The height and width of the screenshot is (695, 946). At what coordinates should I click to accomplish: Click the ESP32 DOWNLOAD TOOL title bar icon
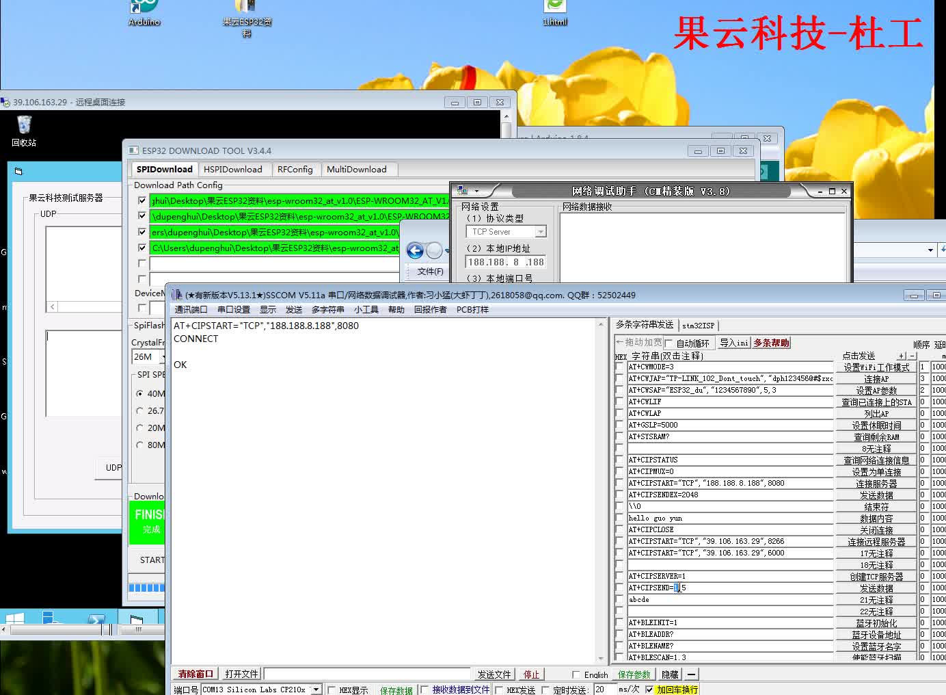point(133,150)
